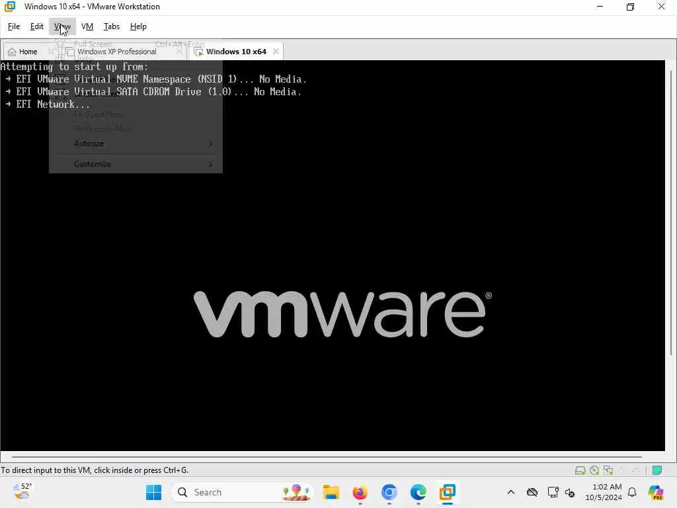The width and height of the screenshot is (677, 508).
Task: Click VMware Workstation taskbar icon
Action: tap(448, 492)
